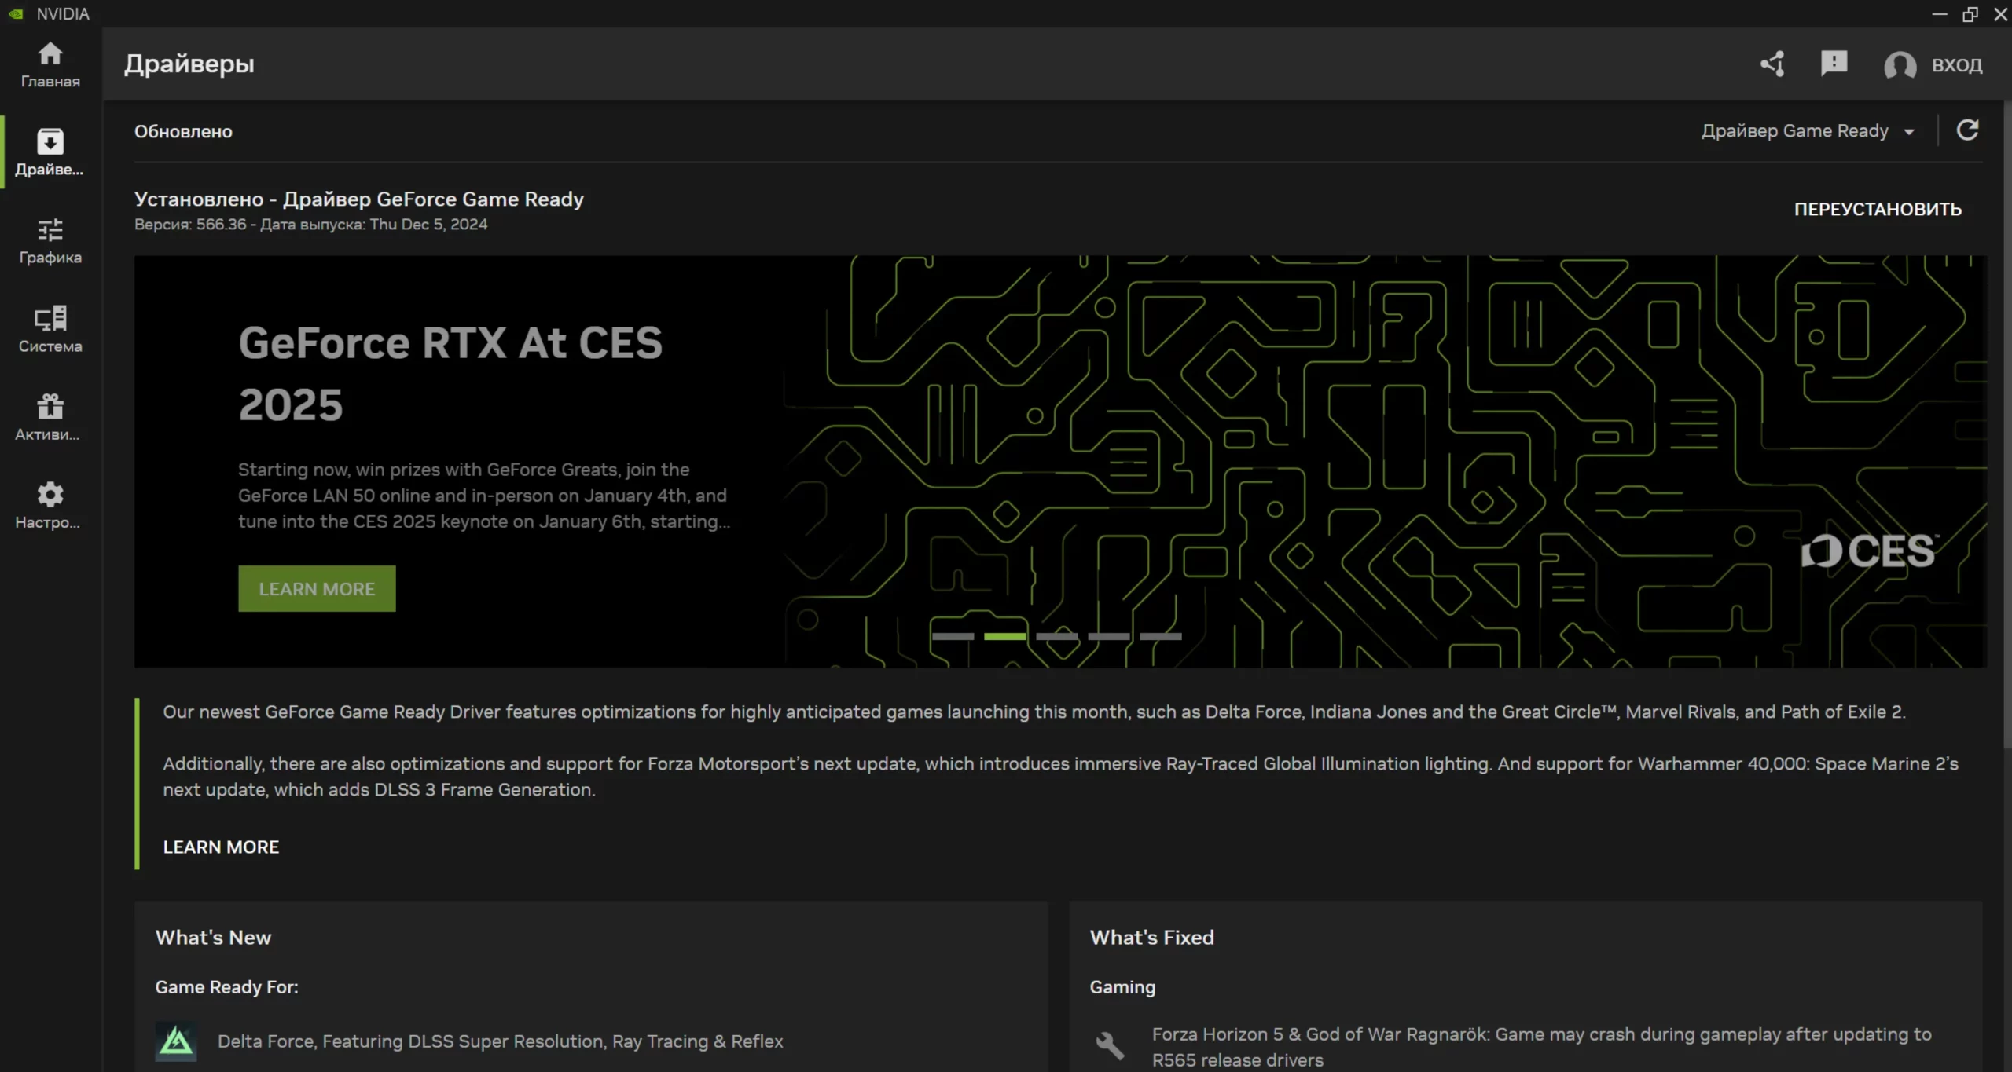2012x1072 pixels.
Task: Click the user avatar icon
Action: 1900,64
